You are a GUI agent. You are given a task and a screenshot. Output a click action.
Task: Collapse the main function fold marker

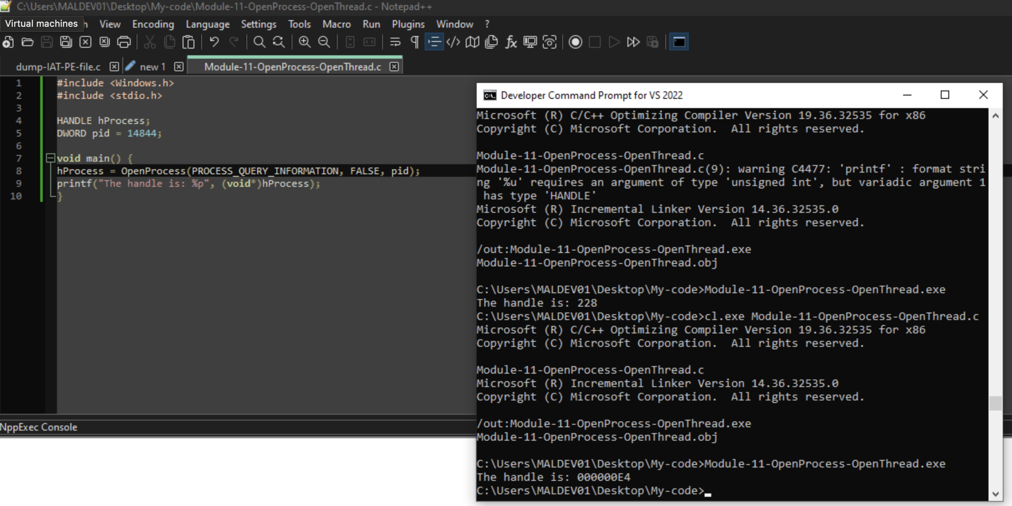[x=50, y=158]
